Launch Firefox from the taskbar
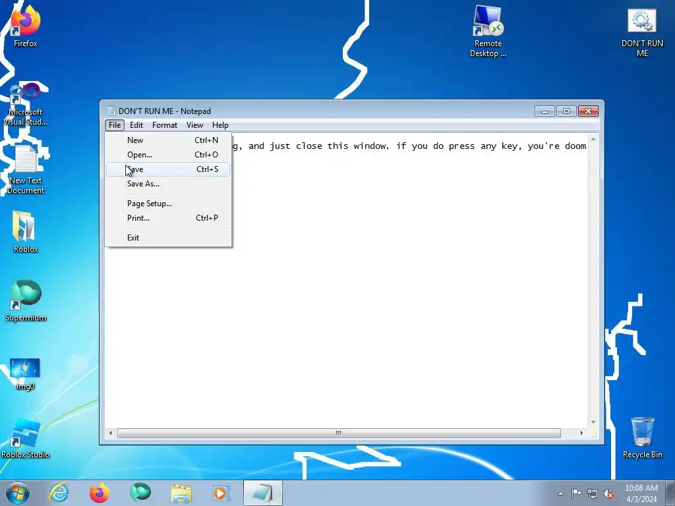 pyautogui.click(x=100, y=493)
